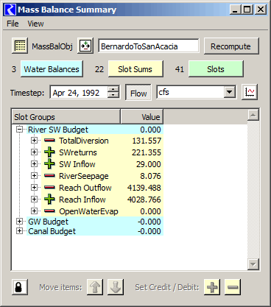
Task: Click the MassBalObj grid icon
Action: pos(20,46)
